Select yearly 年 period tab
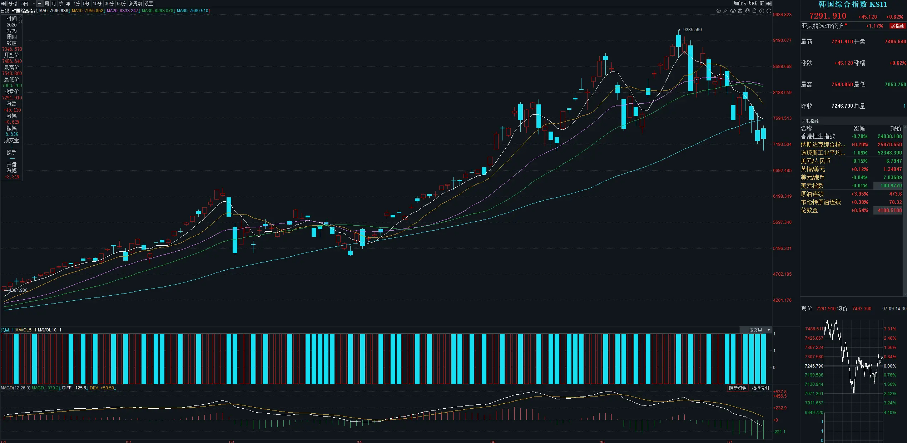The image size is (907, 443). tap(68, 4)
